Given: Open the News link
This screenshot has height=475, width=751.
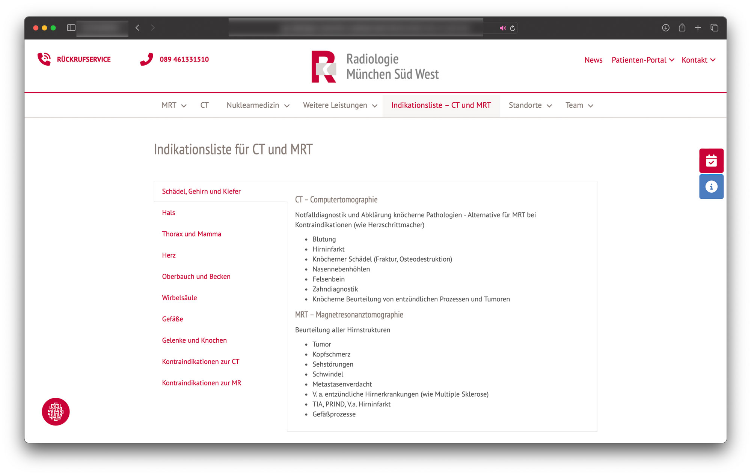Looking at the screenshot, I should (593, 60).
